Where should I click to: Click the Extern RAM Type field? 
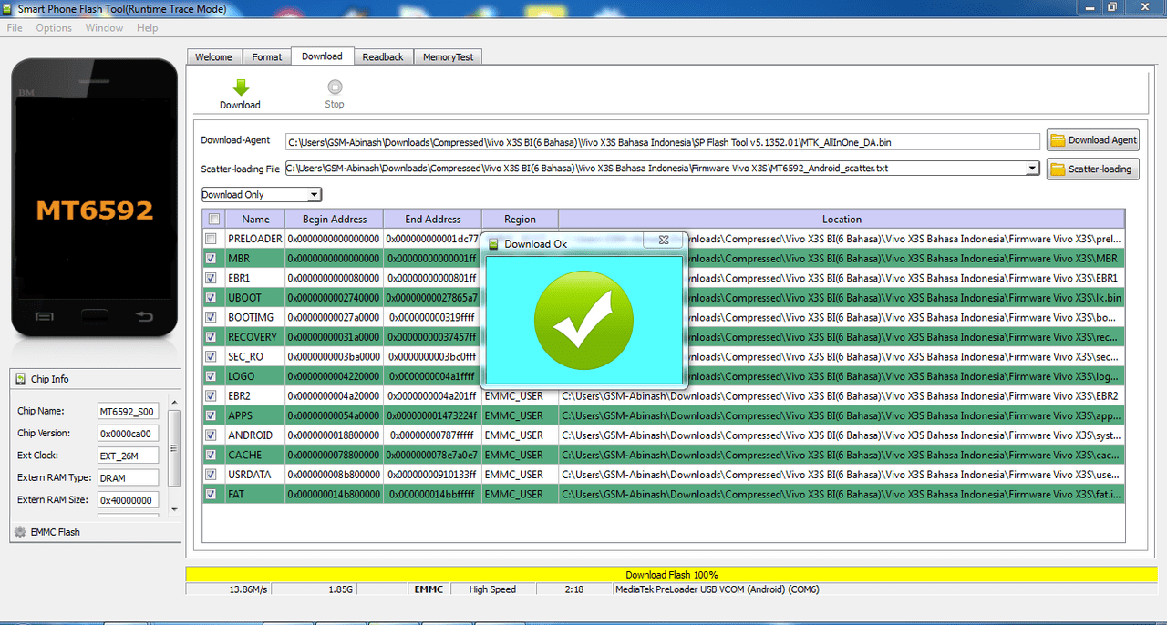(x=128, y=477)
